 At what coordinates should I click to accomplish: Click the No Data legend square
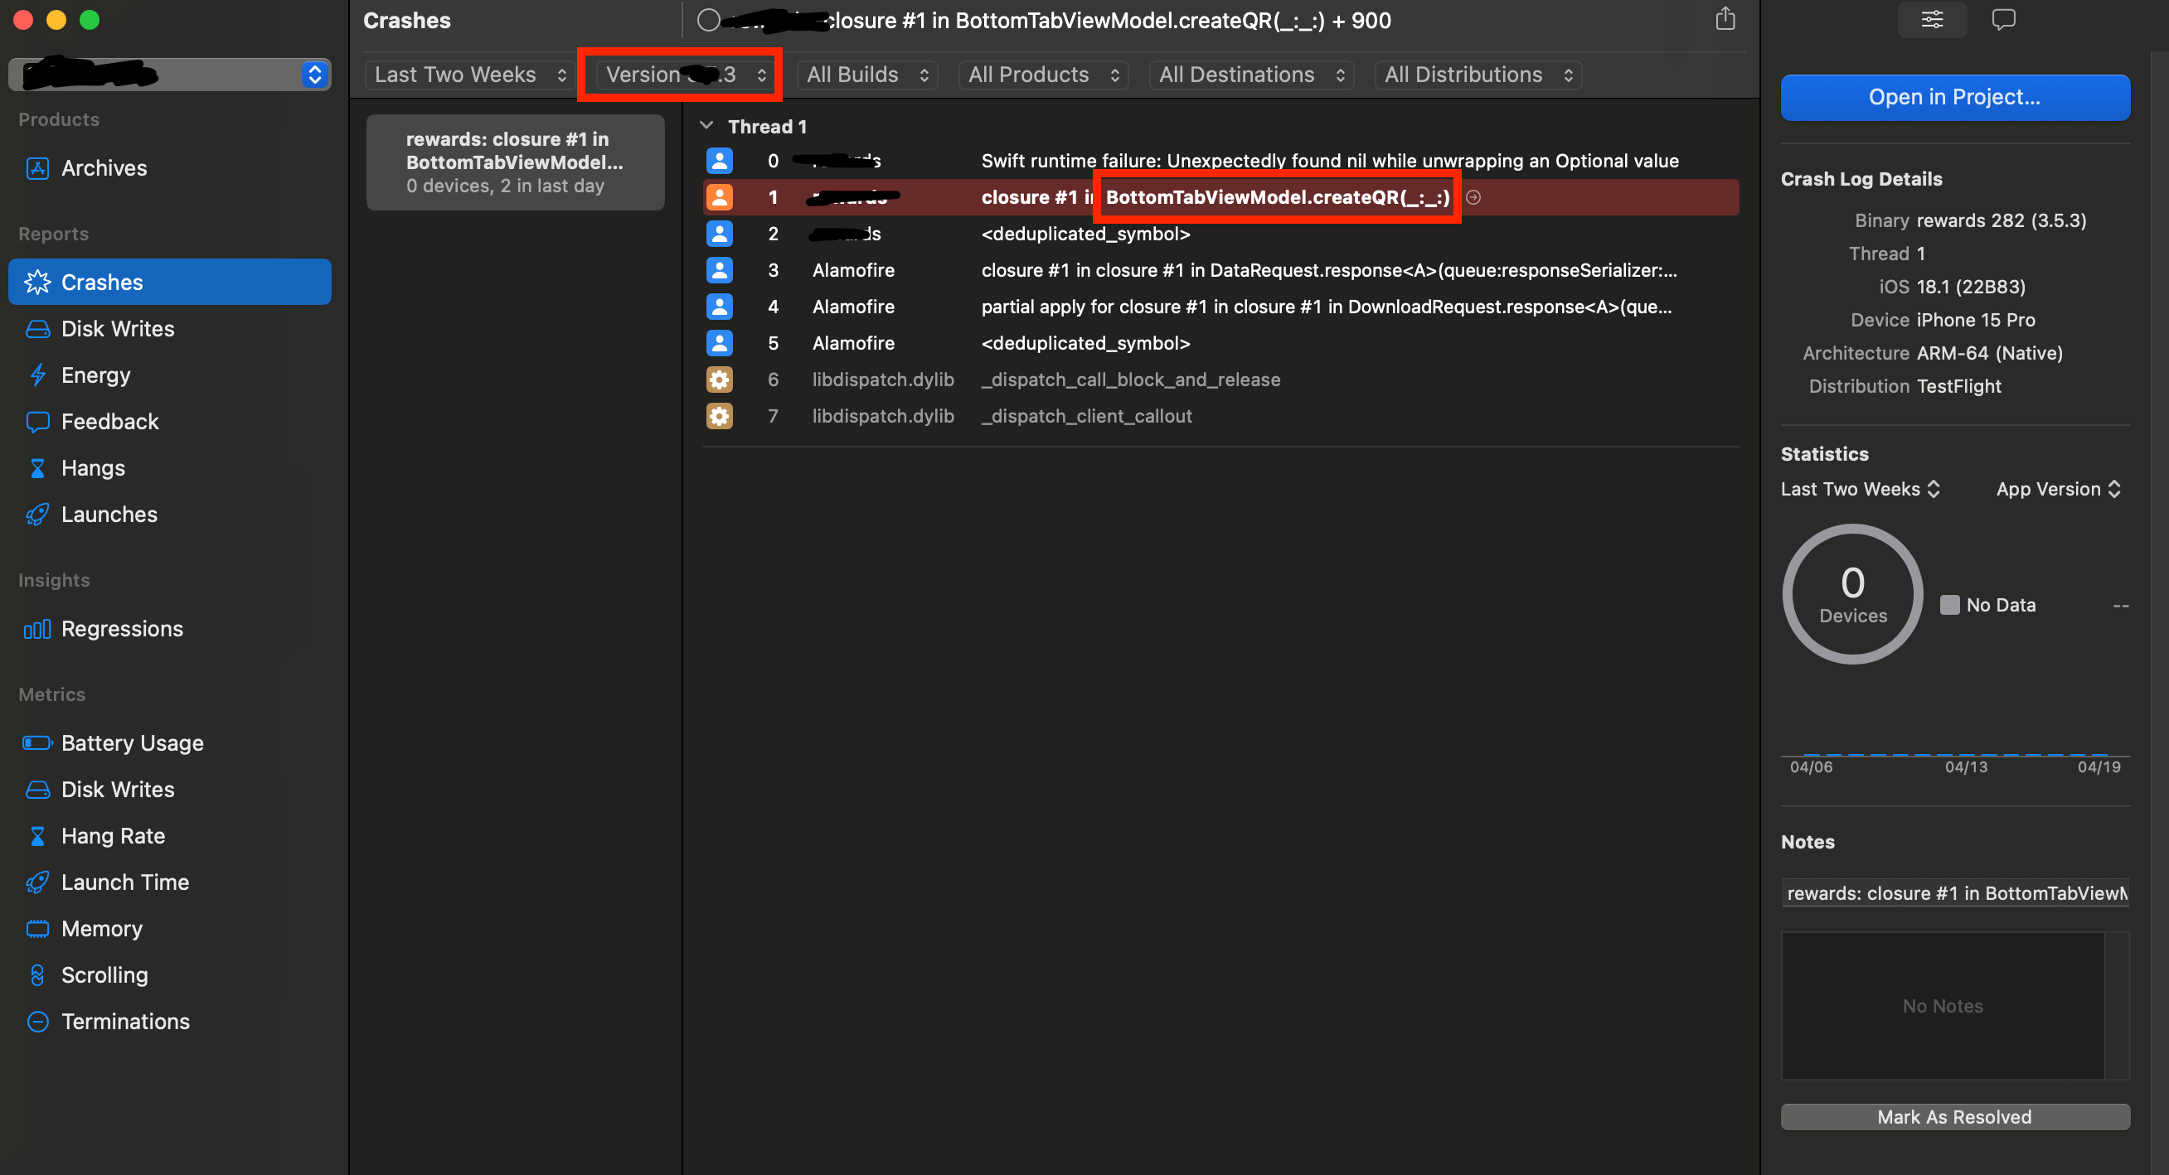click(1948, 604)
